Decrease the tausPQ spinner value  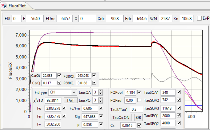[x=100, y=102]
